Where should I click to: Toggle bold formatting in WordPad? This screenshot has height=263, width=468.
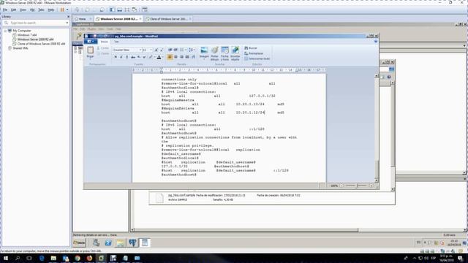[116, 57]
